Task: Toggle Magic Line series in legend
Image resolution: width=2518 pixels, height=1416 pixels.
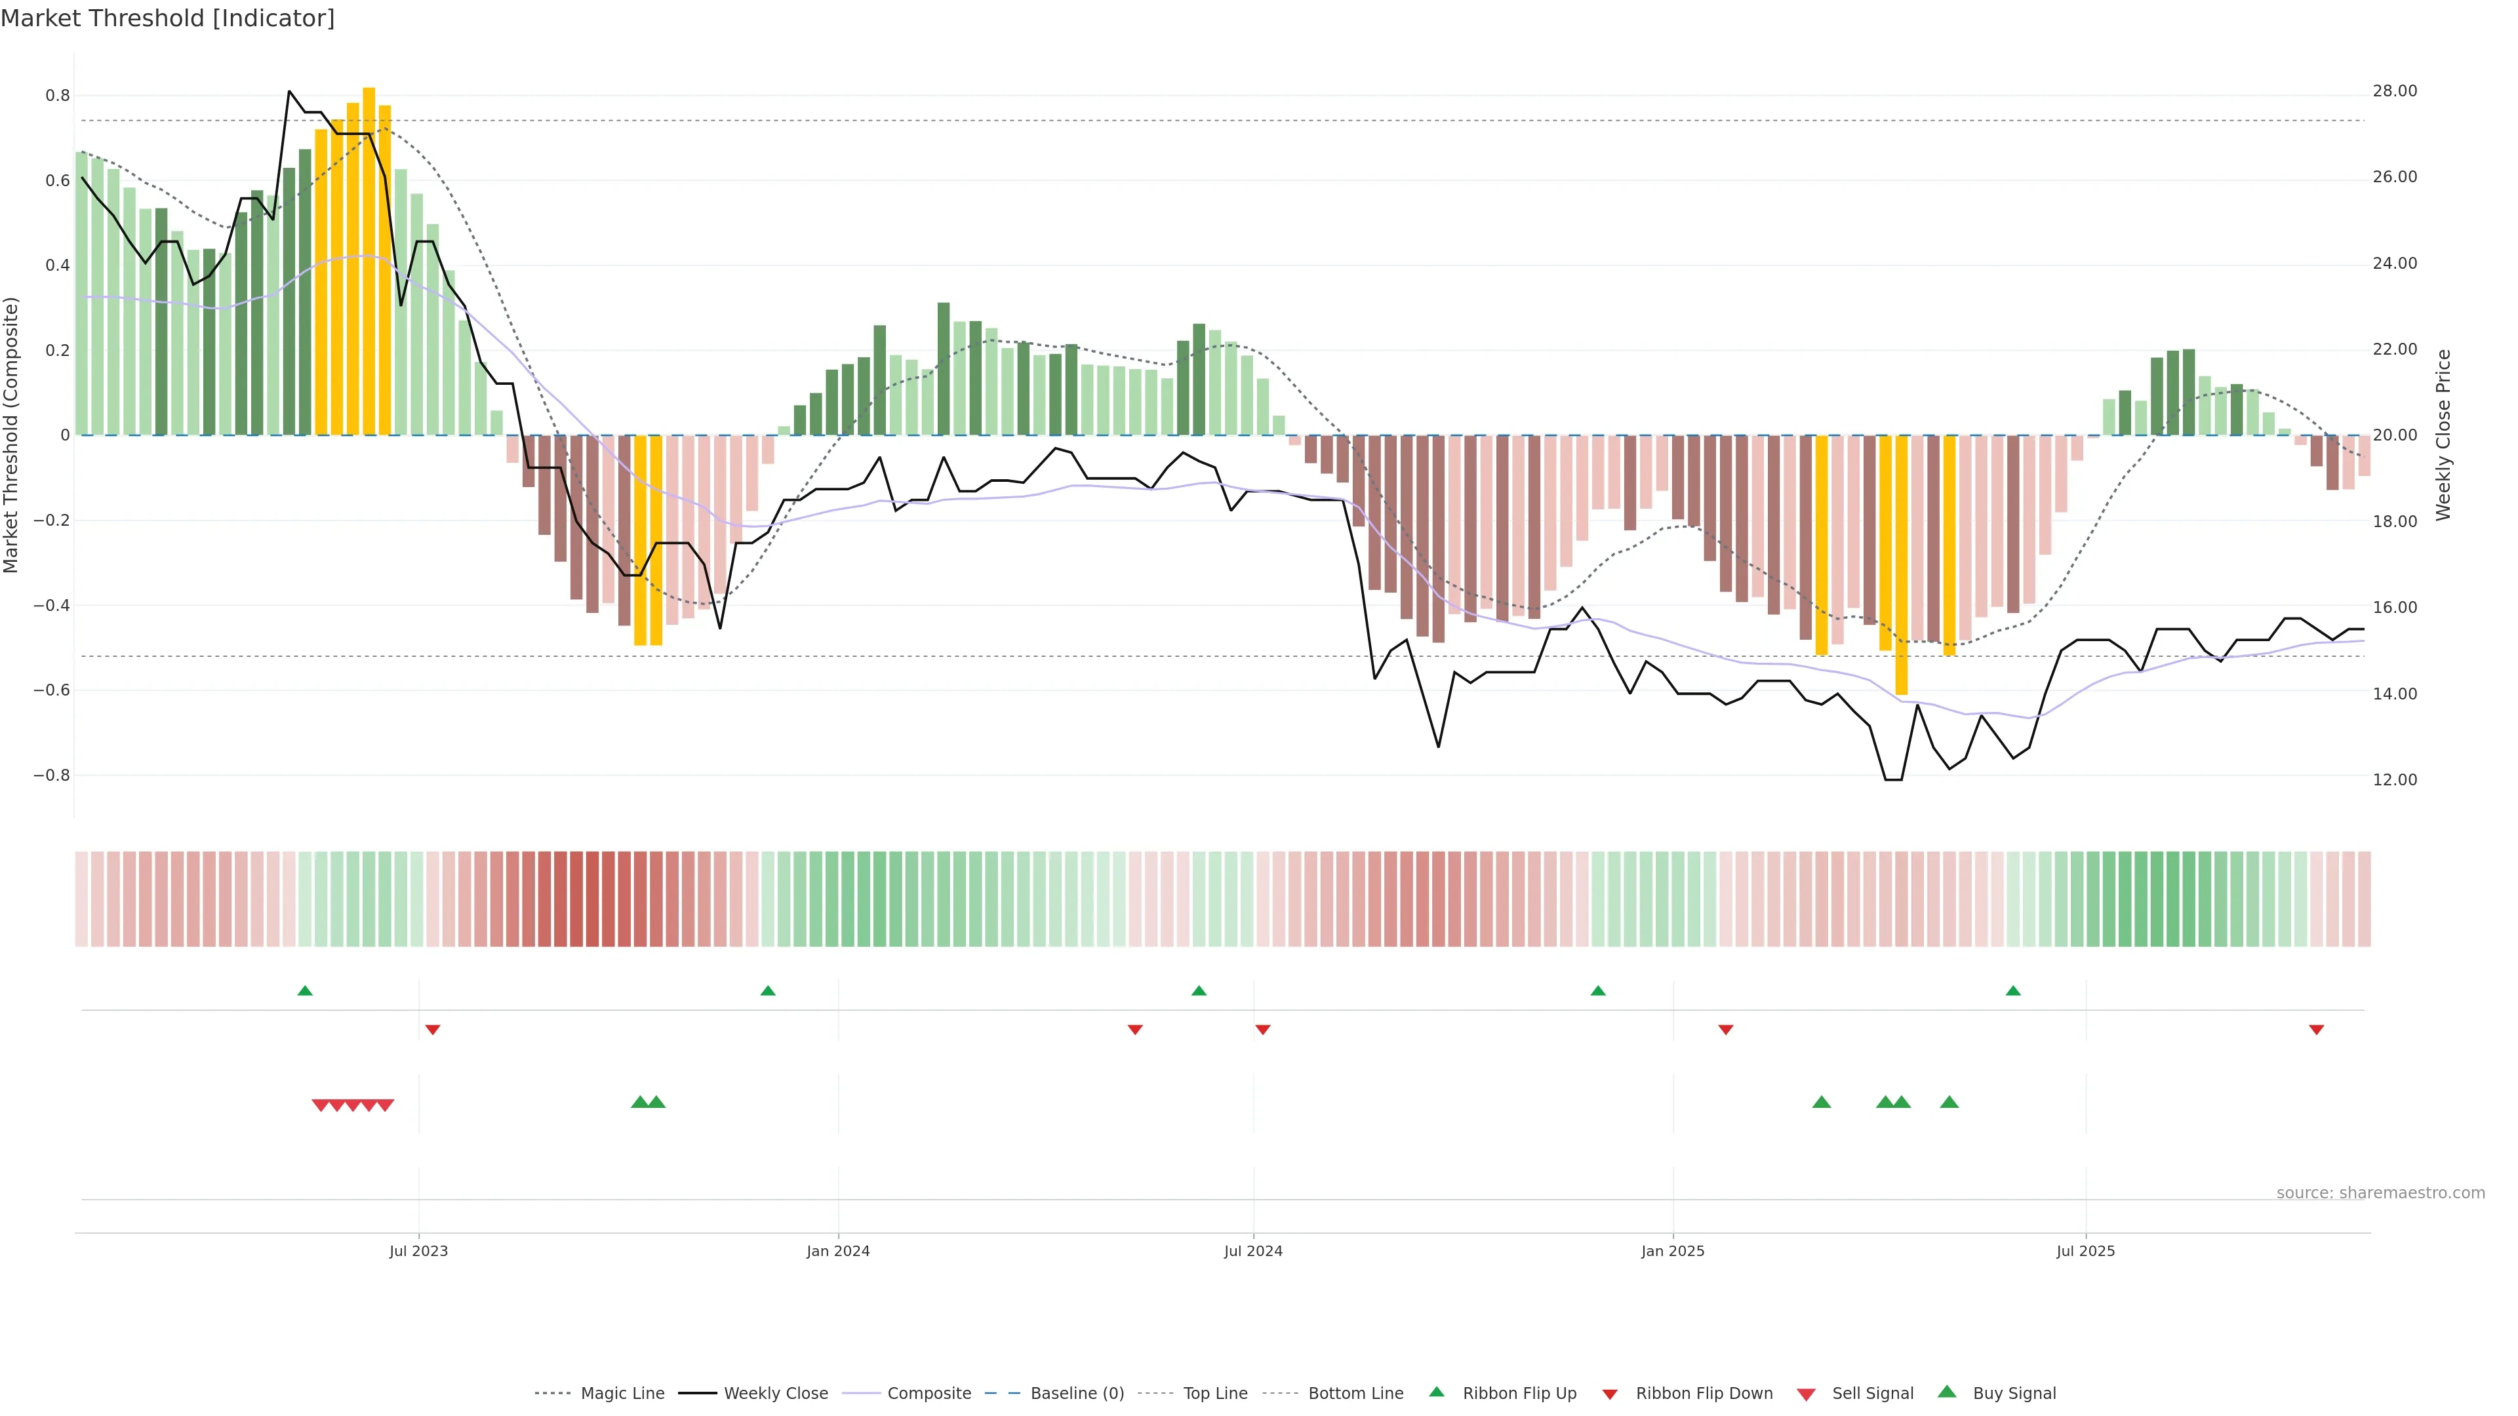Action: click(622, 1394)
